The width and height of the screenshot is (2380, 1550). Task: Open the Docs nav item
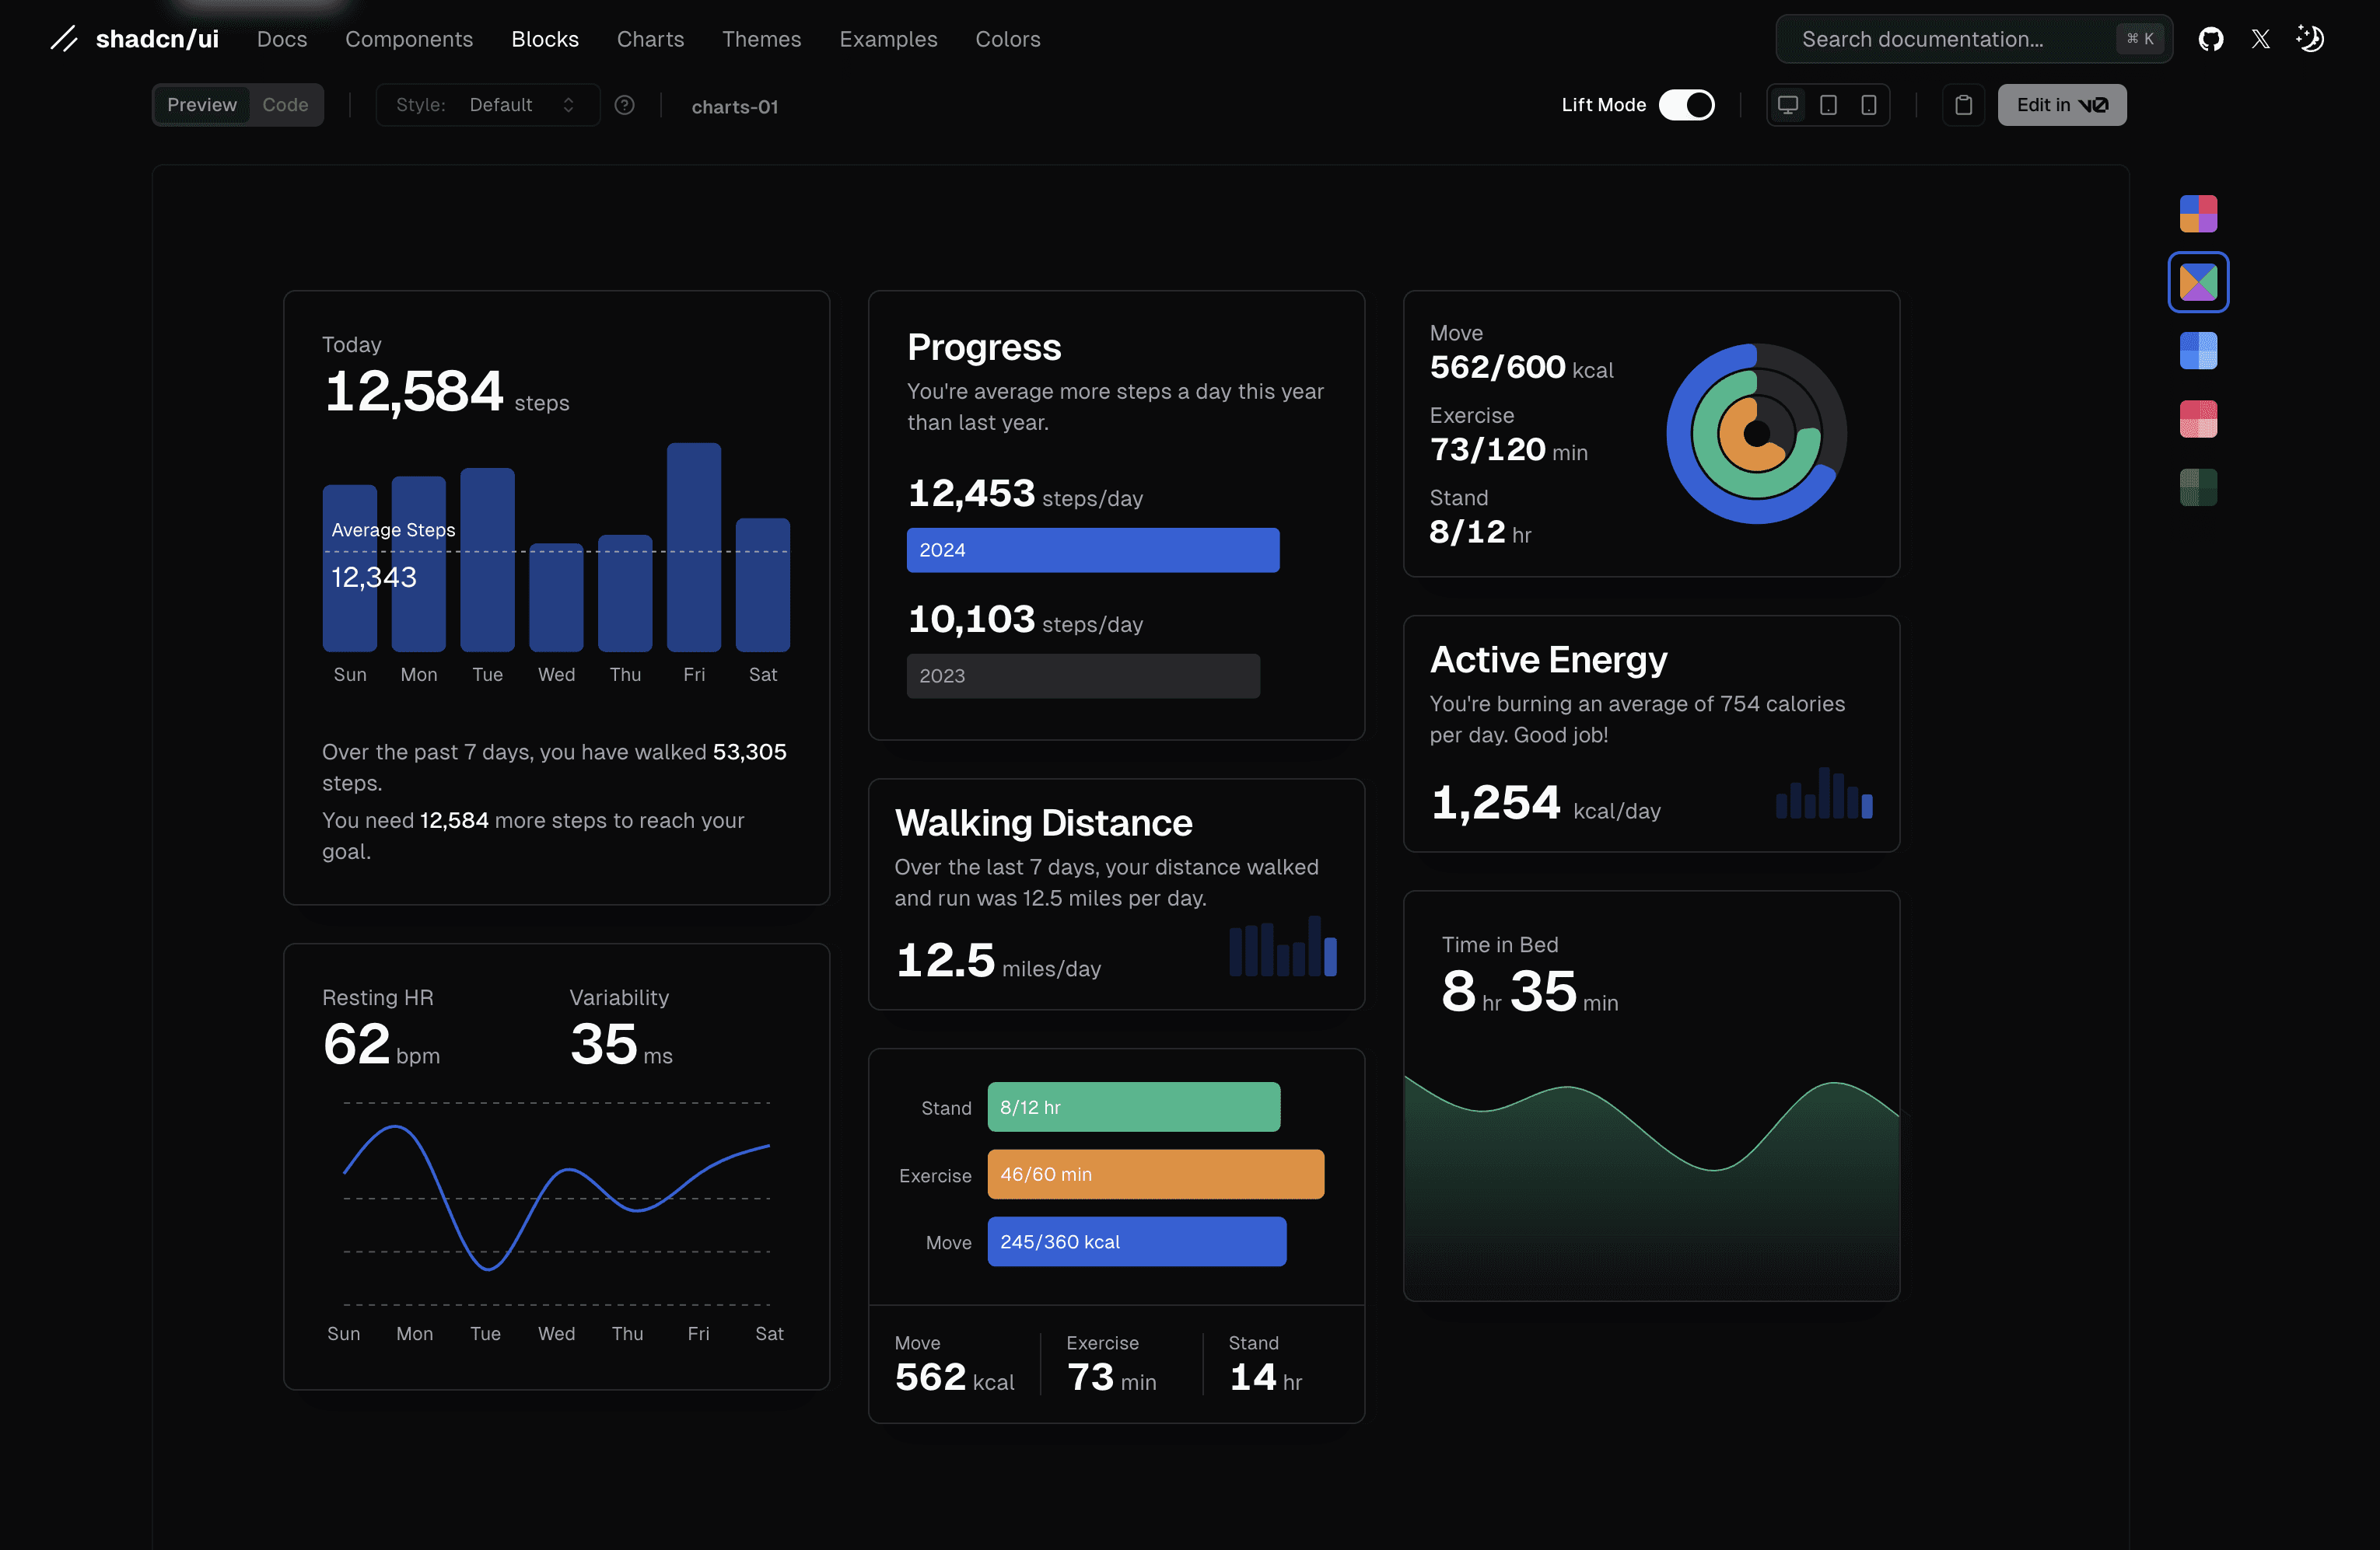(282, 39)
